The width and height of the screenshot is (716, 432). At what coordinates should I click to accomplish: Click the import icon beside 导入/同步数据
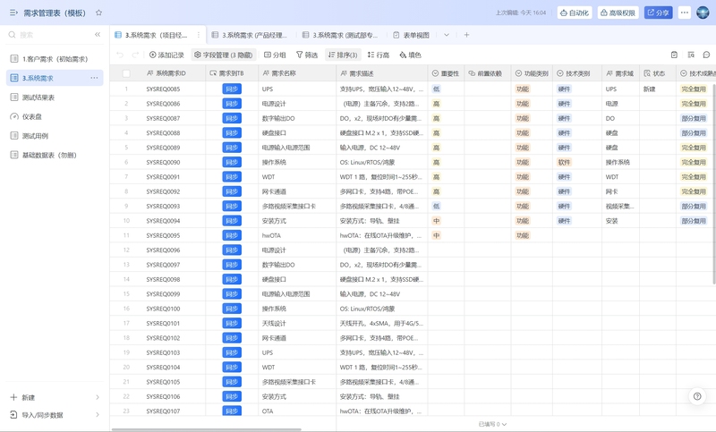[x=13, y=415]
